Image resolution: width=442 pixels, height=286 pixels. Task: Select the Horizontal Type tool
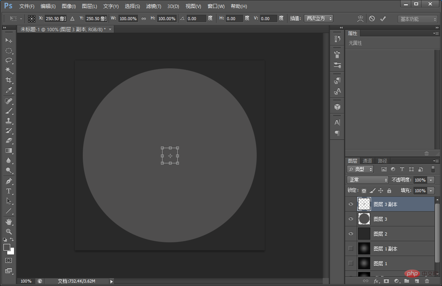pos(9,191)
